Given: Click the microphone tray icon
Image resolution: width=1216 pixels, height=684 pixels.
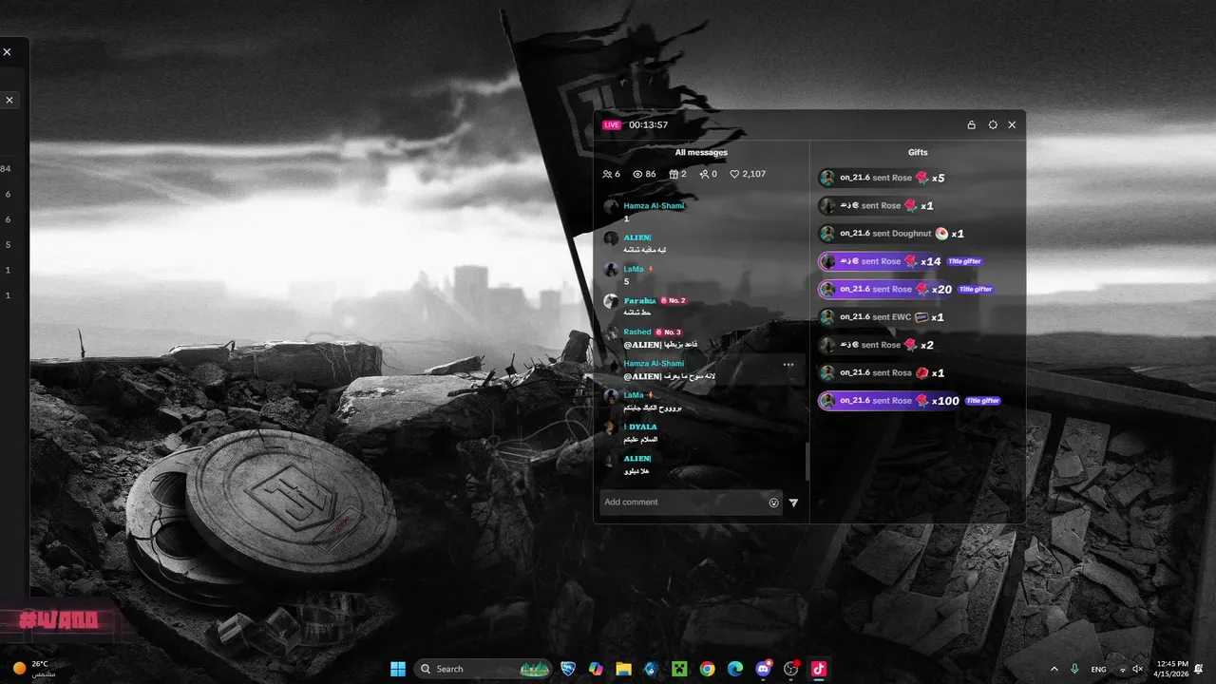Looking at the screenshot, I should (1074, 669).
